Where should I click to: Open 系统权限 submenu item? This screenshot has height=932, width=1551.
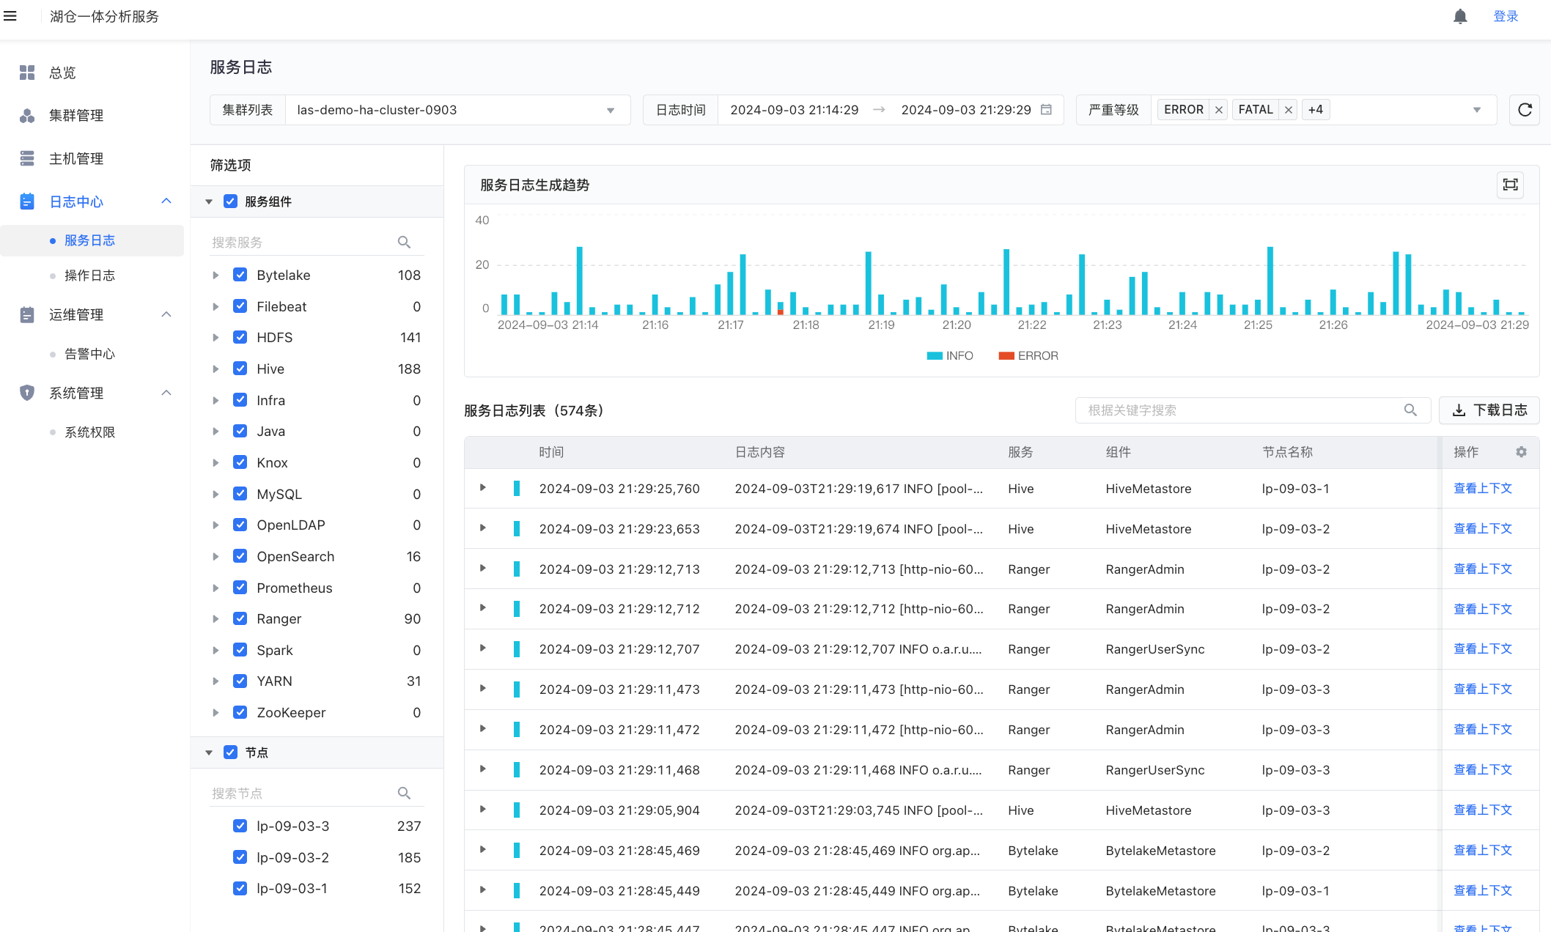[x=89, y=432]
